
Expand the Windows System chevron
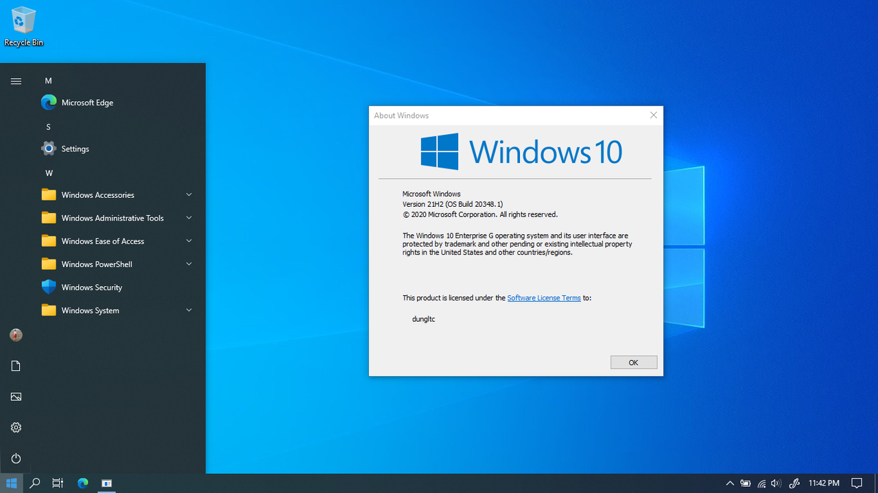(189, 310)
